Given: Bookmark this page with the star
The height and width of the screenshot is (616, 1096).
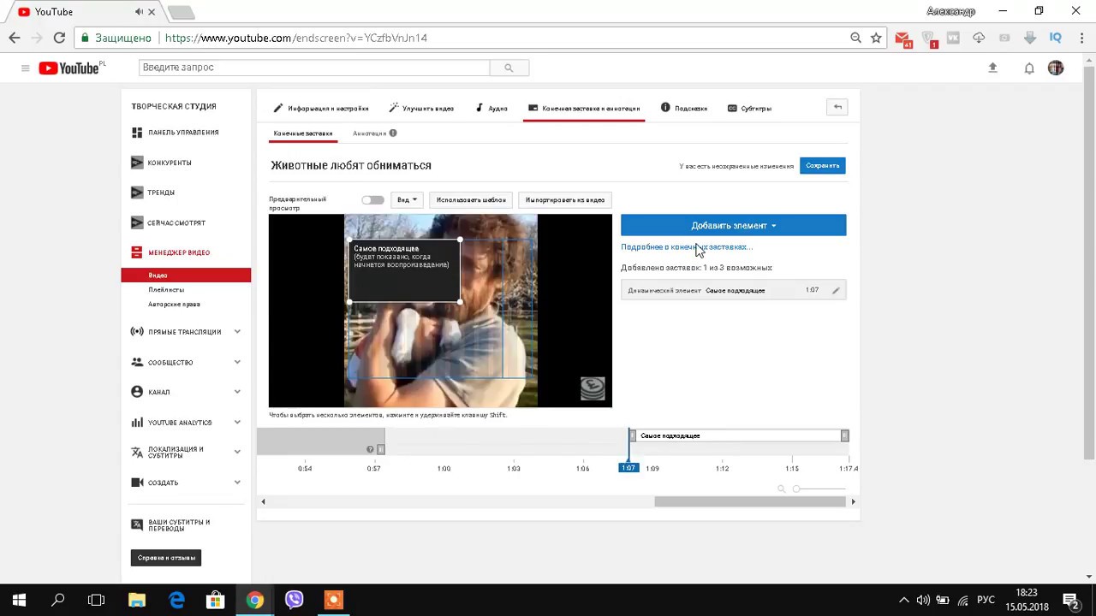Looking at the screenshot, I should tap(876, 38).
